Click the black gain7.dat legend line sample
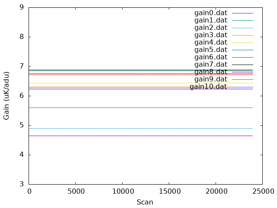 pos(242,65)
